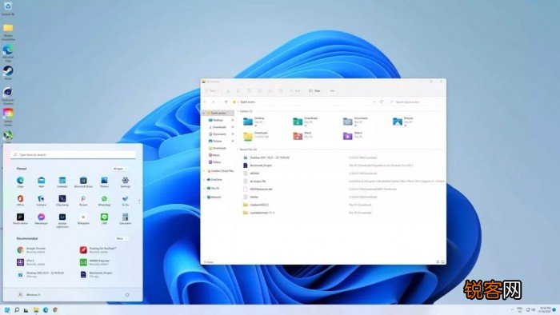This screenshot has height=315, width=560.
Task: Open Settings gear in Start menu
Action: [x=125, y=181]
